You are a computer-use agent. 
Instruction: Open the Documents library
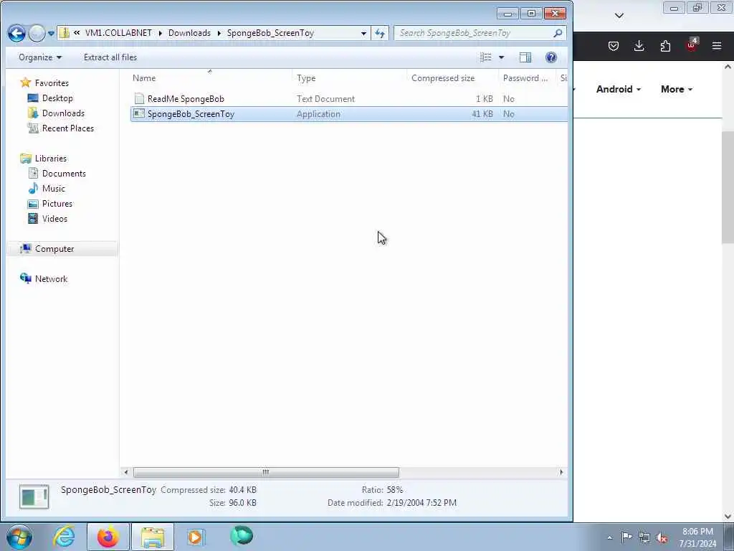64,174
